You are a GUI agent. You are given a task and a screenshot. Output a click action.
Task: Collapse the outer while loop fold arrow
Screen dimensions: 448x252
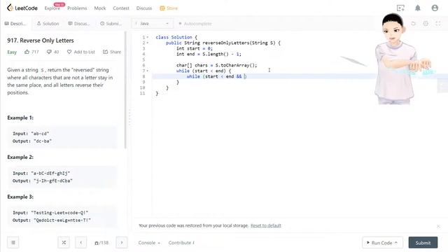pyautogui.click(x=148, y=71)
